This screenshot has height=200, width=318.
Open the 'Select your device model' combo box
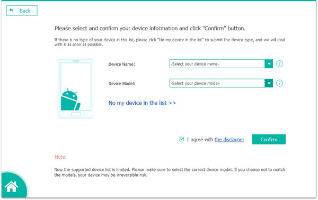pos(221,83)
